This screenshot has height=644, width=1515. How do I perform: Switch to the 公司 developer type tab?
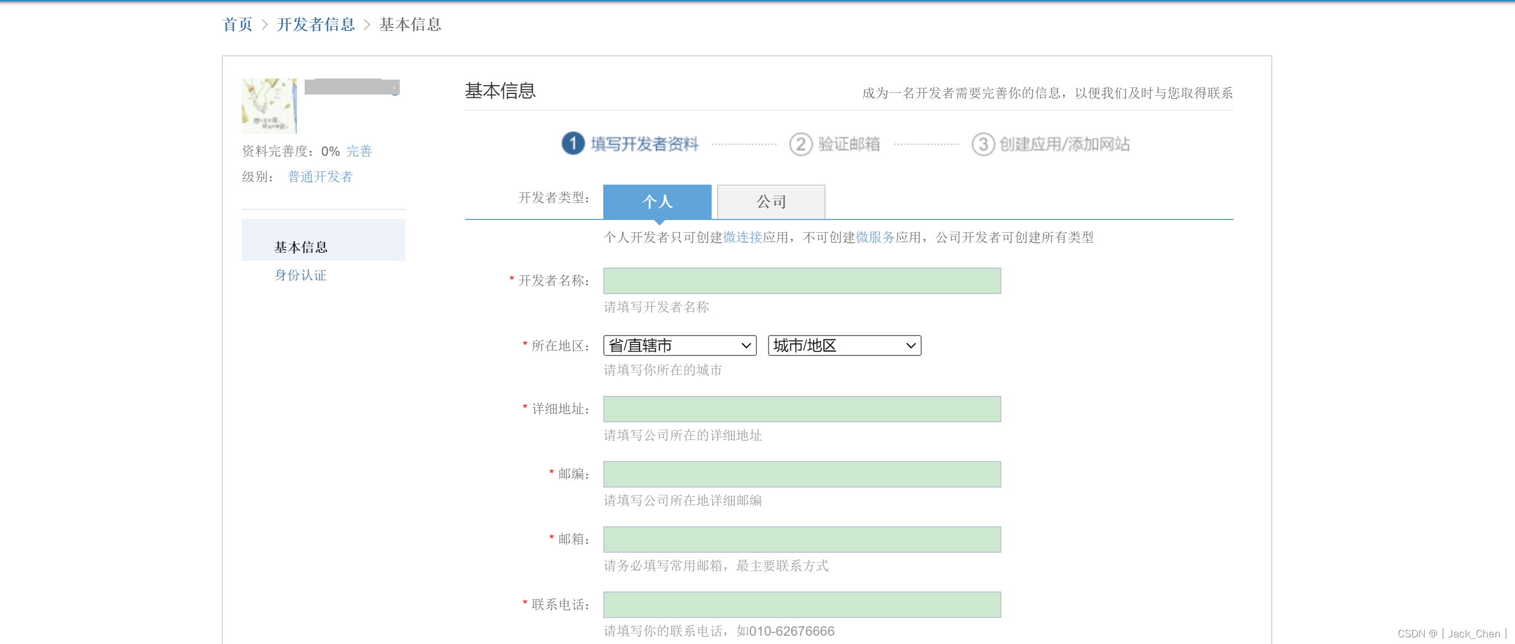tap(771, 202)
